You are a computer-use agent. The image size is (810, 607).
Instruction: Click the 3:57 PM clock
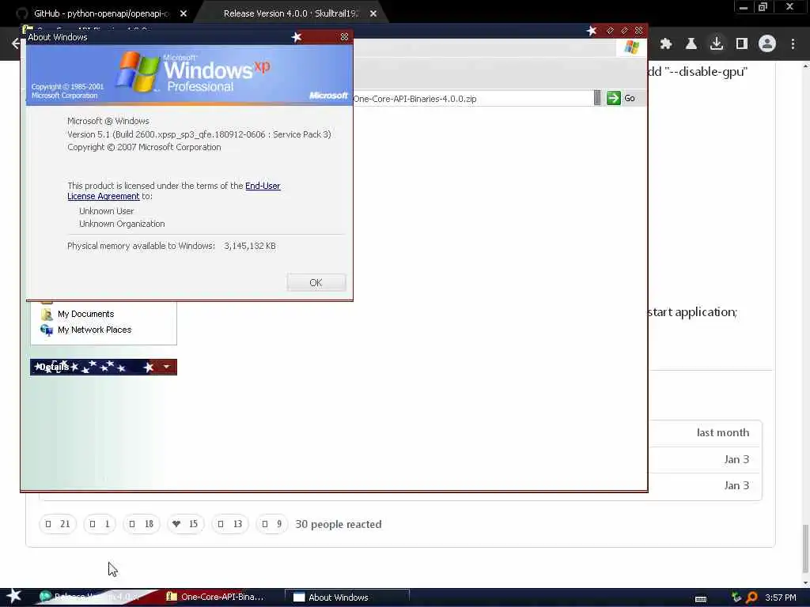click(780, 598)
